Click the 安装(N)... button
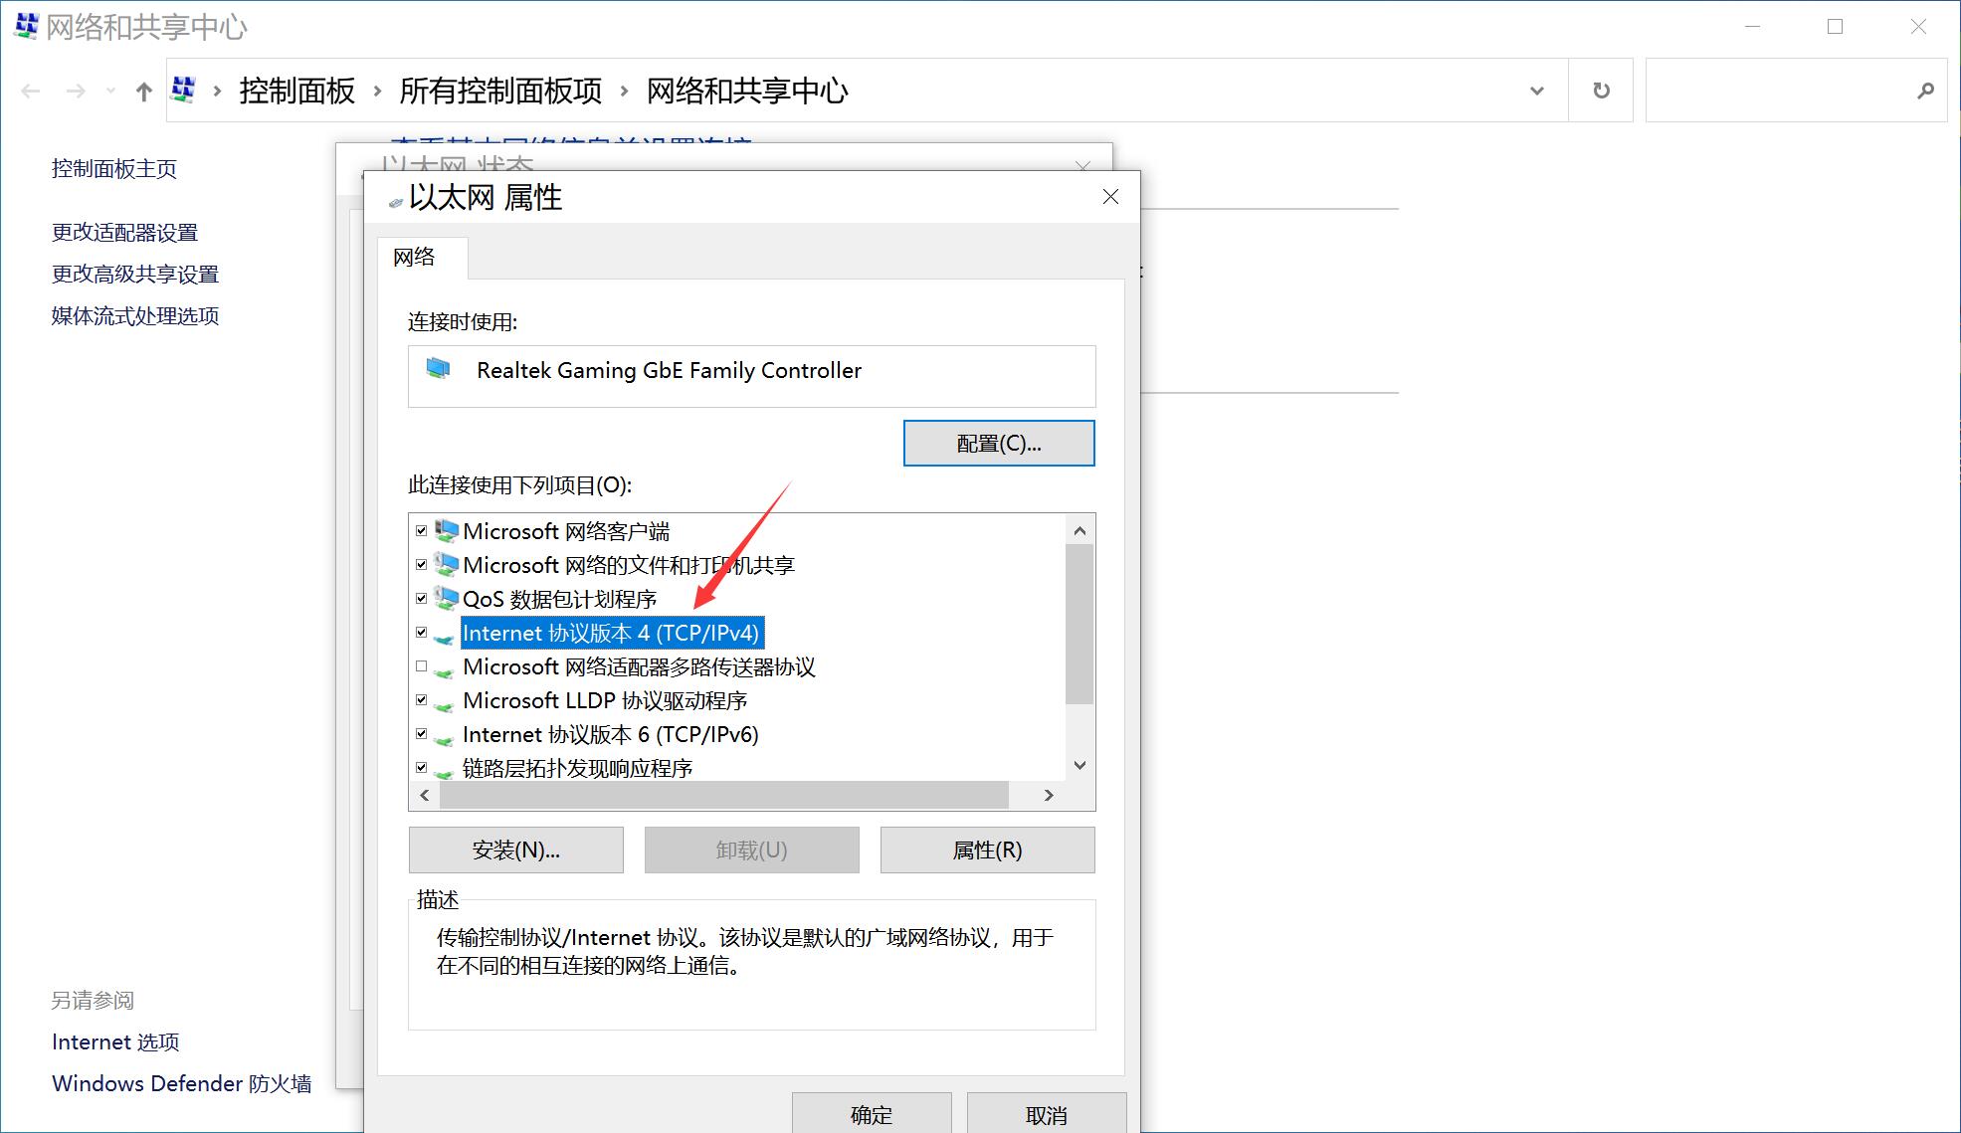The width and height of the screenshot is (1961, 1133). tap(516, 850)
